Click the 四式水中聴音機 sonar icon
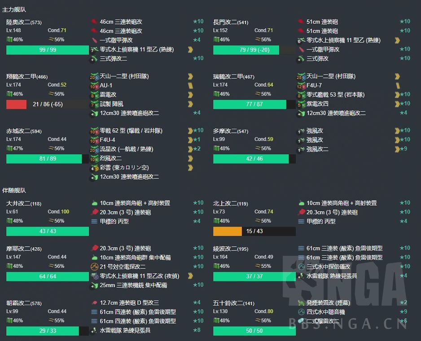This screenshot has height=341, width=421. tap(301, 311)
